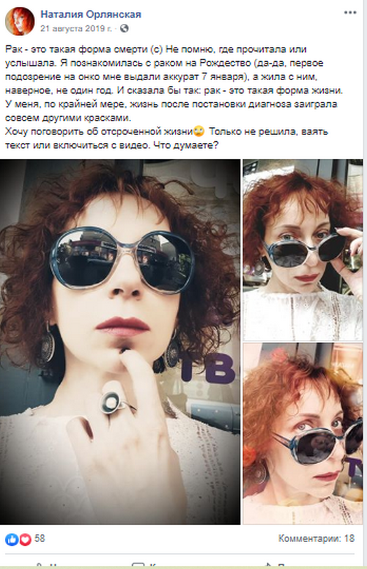This screenshot has height=569, width=367.
Task: Open the Комментарии: 18 comments link
Action: coord(316,538)
